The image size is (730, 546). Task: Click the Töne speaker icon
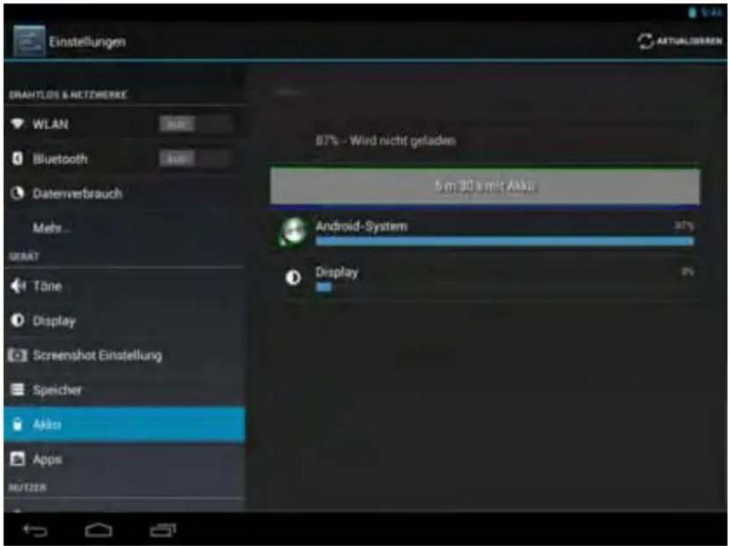18,285
